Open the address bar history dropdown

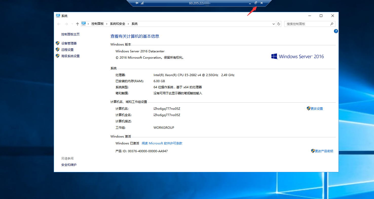click(274, 24)
